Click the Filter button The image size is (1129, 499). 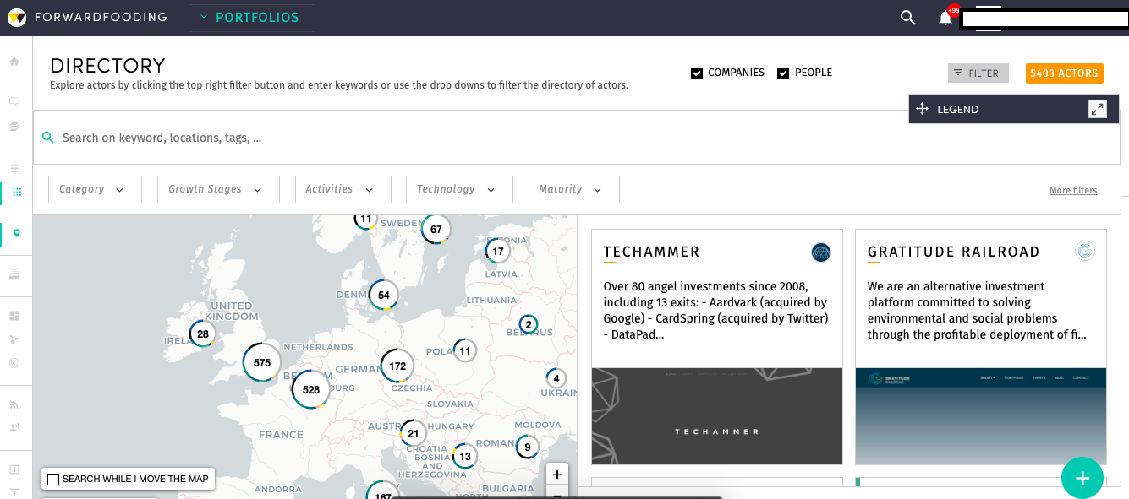tap(978, 73)
